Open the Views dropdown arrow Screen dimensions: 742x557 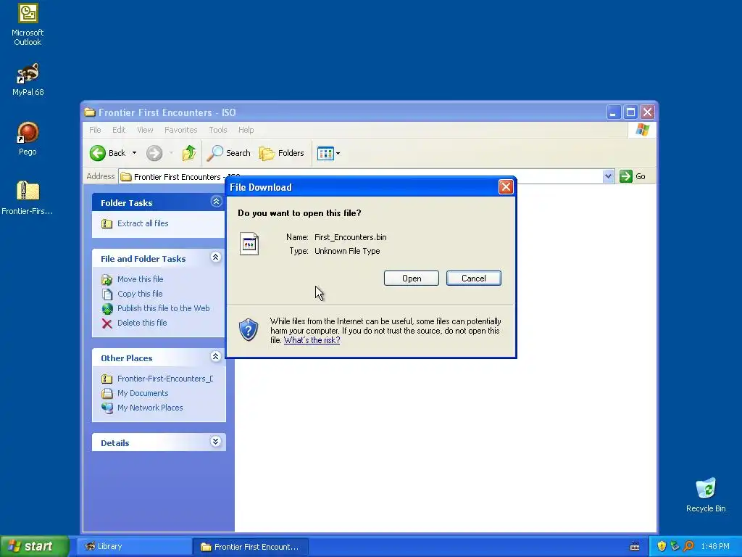coord(338,154)
